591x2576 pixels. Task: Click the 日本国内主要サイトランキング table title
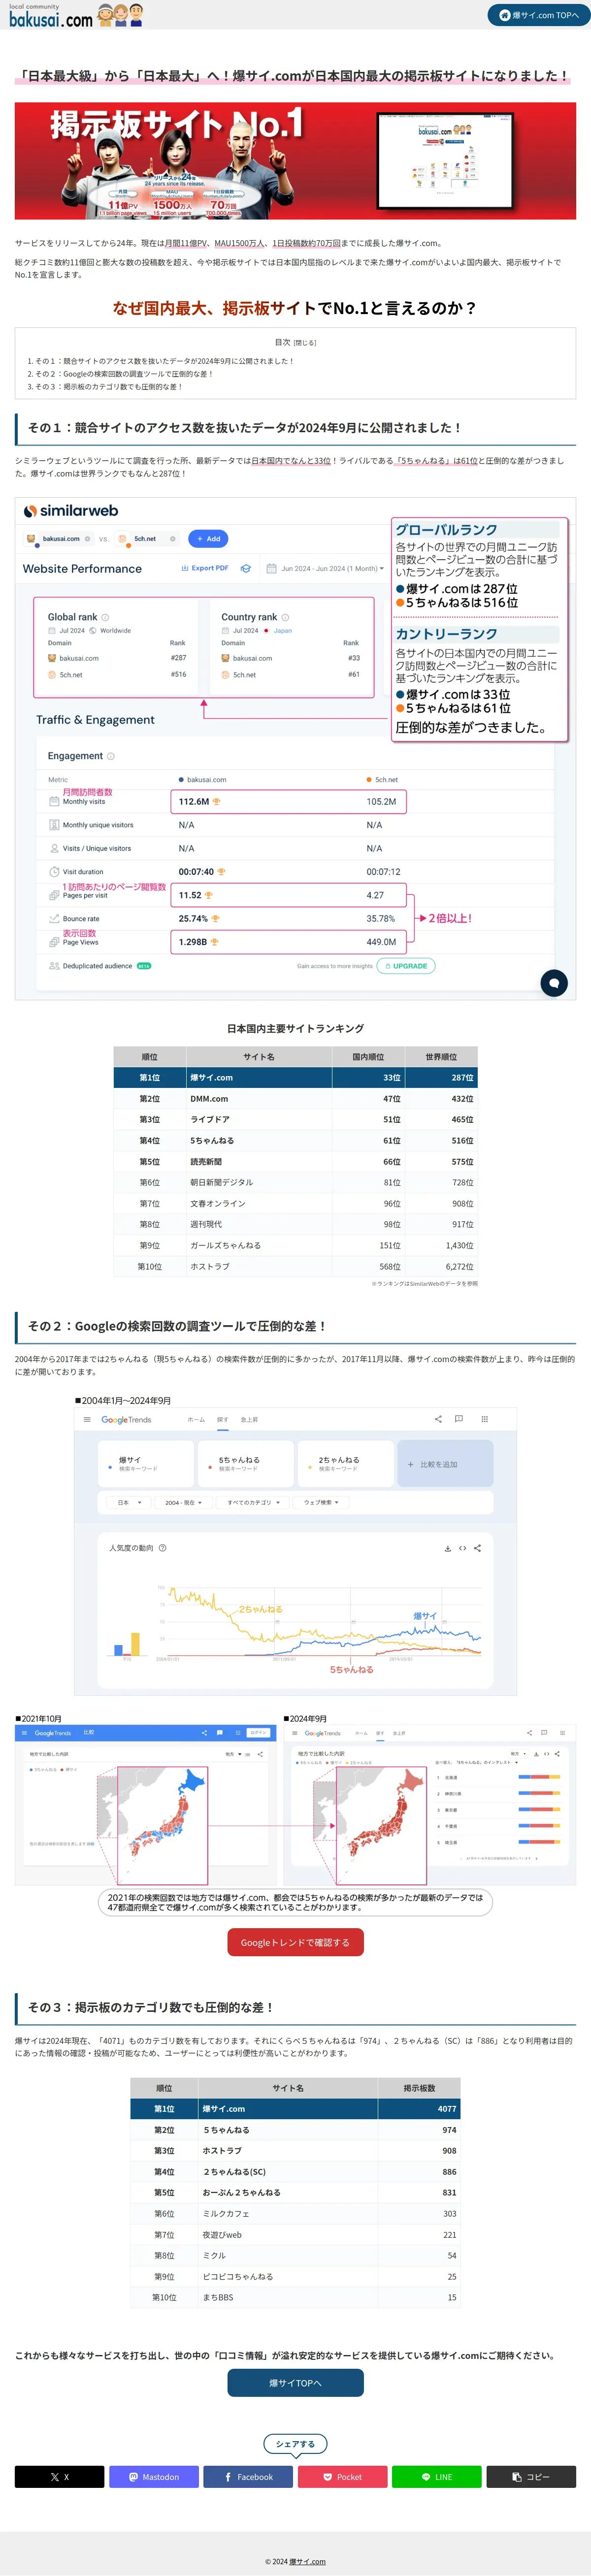(x=295, y=1028)
